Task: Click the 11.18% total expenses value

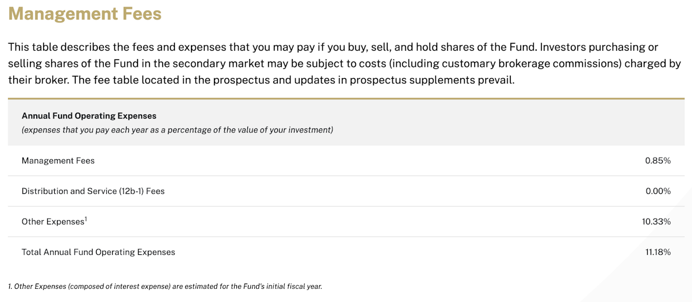Action: pos(658,252)
